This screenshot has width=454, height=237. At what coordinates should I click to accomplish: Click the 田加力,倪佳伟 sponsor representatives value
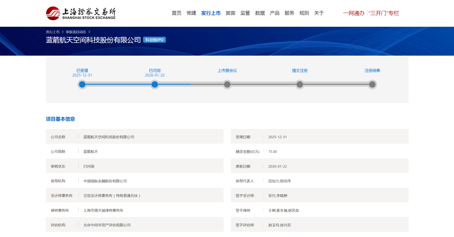click(x=280, y=181)
